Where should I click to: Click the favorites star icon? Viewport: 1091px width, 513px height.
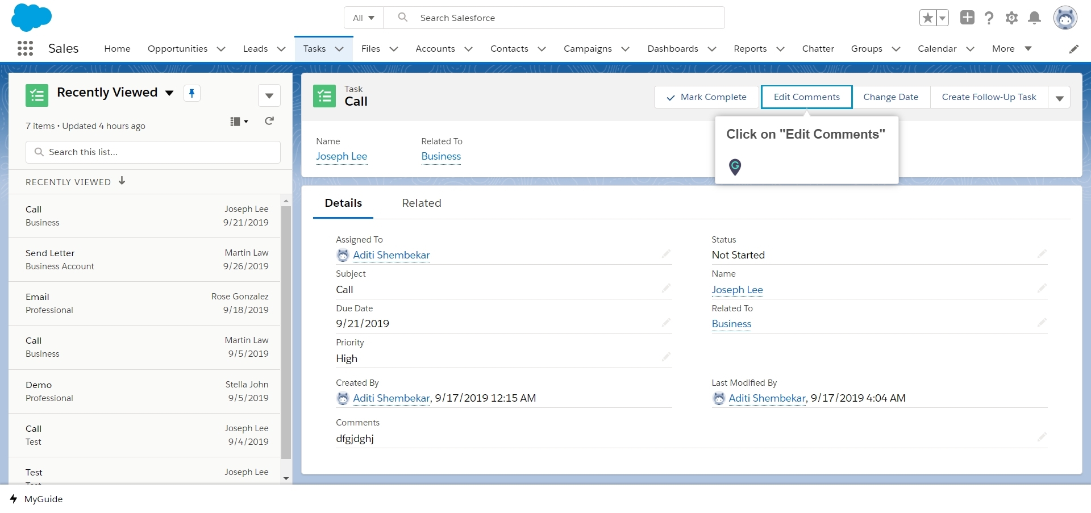pos(928,16)
